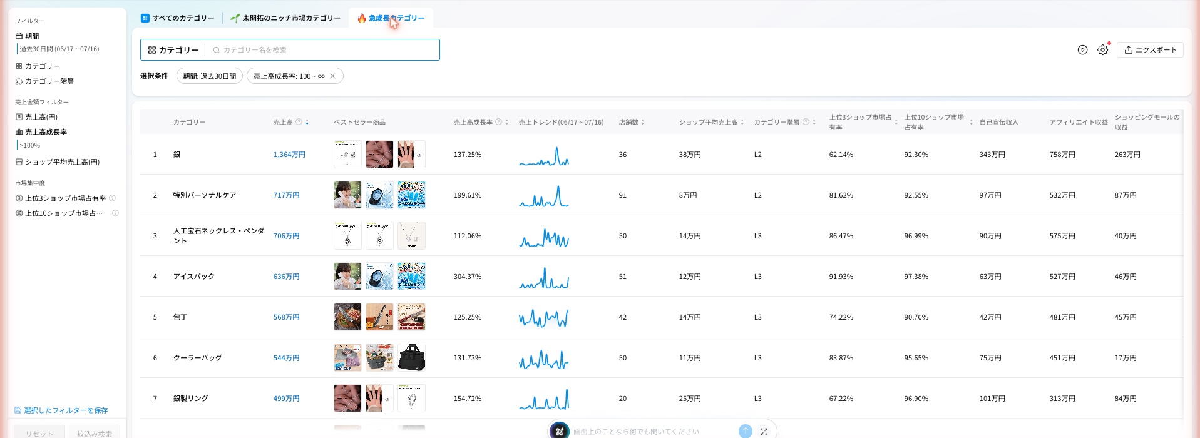Click the blue send arrow in the chat bar
Image resolution: width=1200 pixels, height=438 pixels.
(745, 431)
